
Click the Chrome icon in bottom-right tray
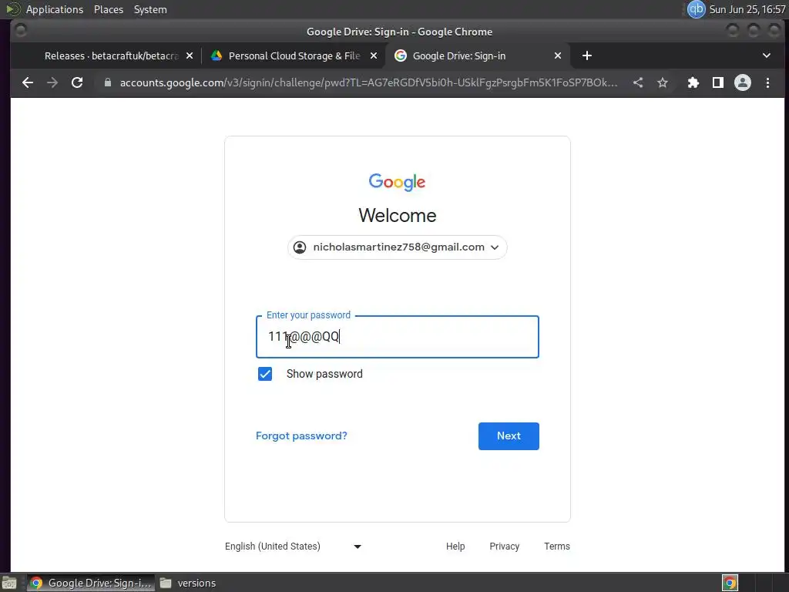coord(730,583)
